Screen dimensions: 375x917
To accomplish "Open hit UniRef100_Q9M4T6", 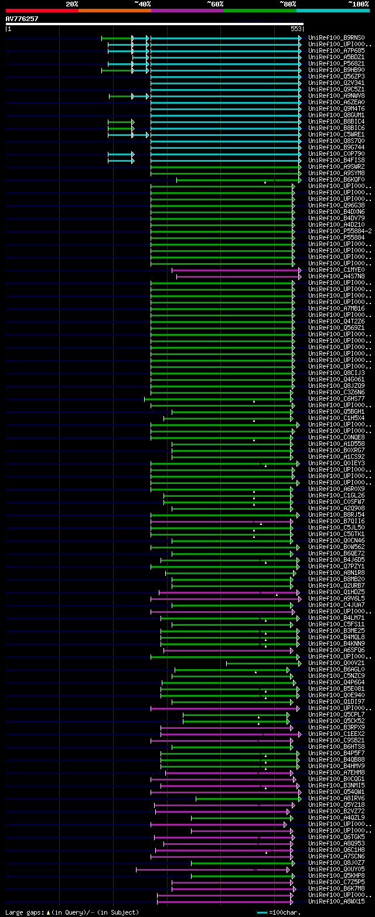I will (336, 109).
